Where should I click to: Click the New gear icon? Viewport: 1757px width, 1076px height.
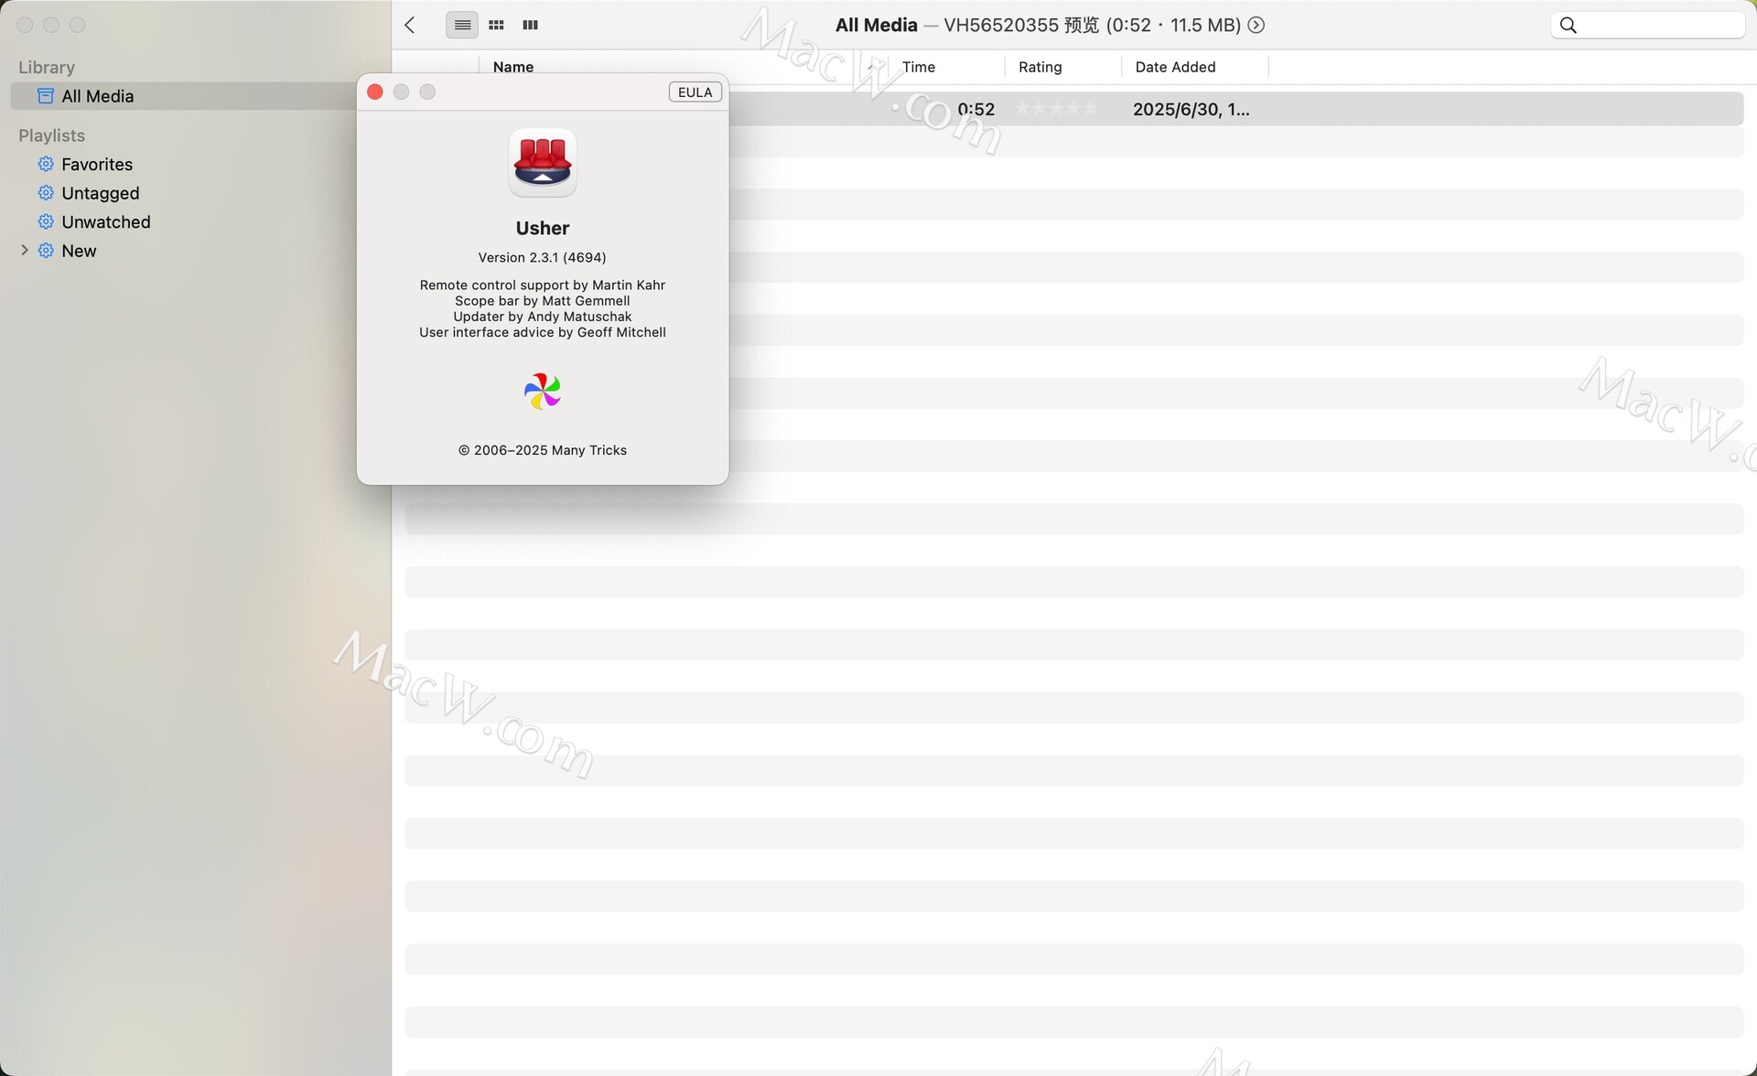[46, 251]
